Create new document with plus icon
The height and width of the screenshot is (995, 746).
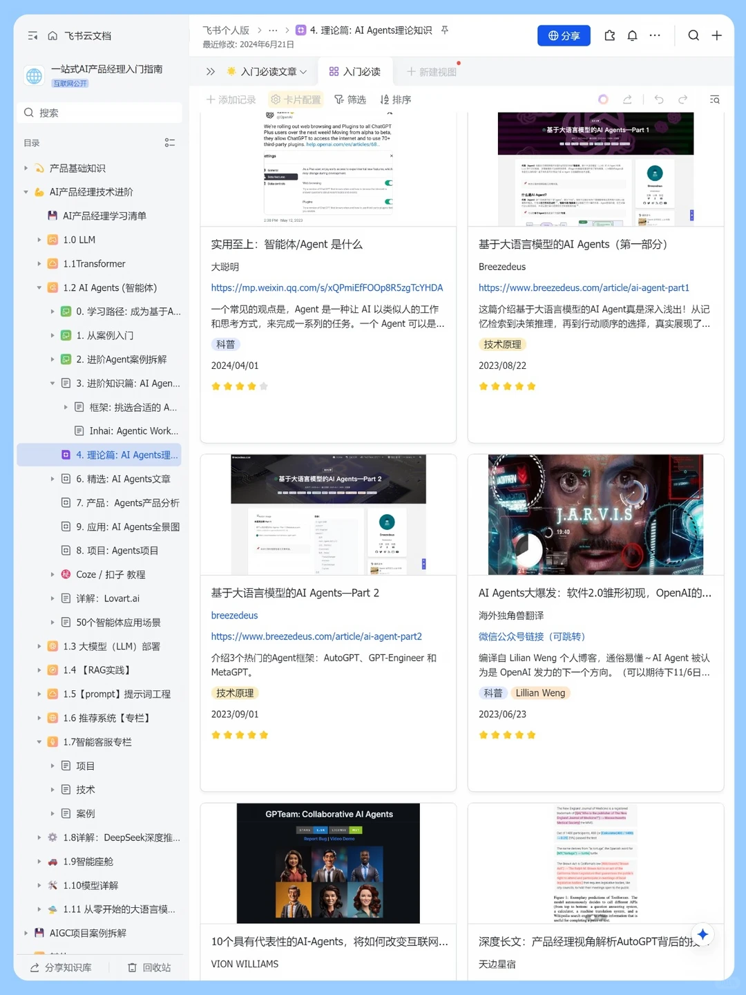pyautogui.click(x=717, y=35)
